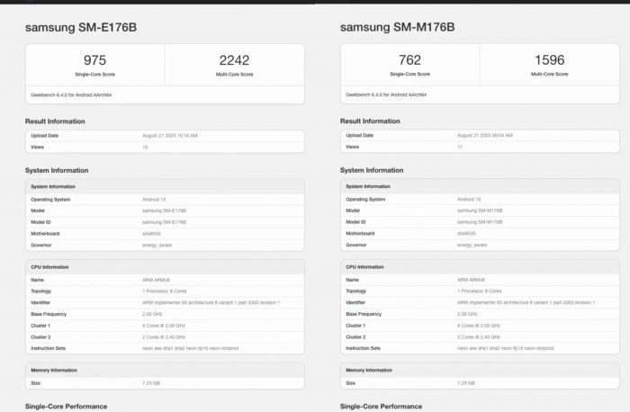630x412 pixels.
Task: Click the Model row value "samsung SM-M176B"
Action: (480, 210)
